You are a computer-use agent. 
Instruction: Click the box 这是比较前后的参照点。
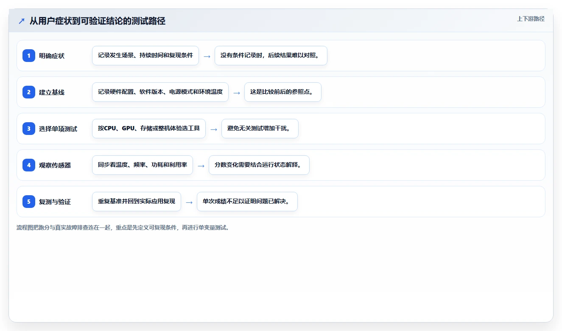tap(283, 92)
